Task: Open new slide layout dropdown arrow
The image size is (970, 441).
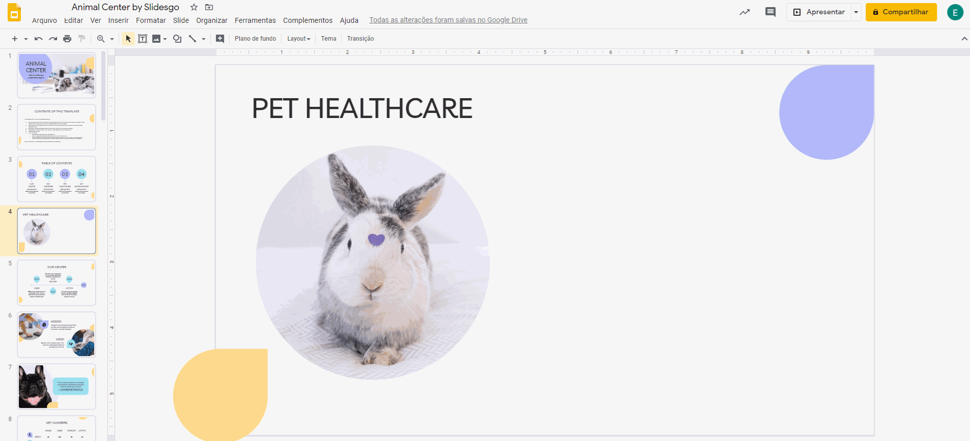Action: (x=25, y=39)
